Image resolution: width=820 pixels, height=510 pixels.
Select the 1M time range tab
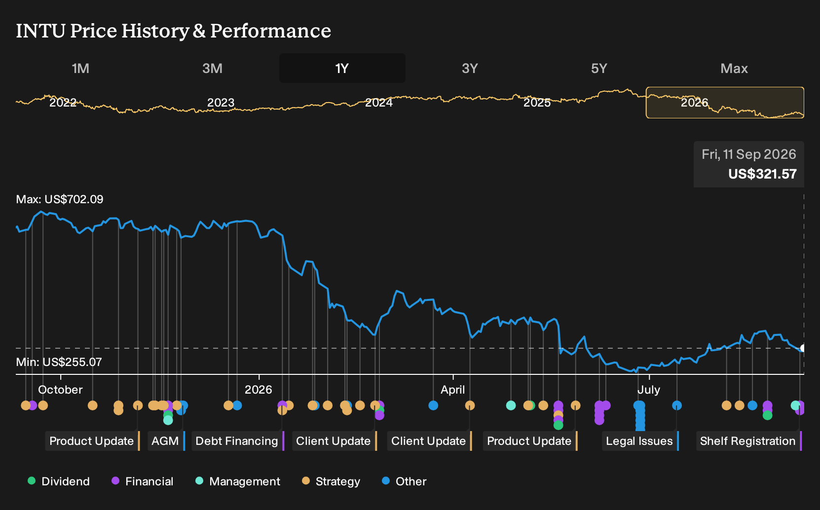coord(80,68)
